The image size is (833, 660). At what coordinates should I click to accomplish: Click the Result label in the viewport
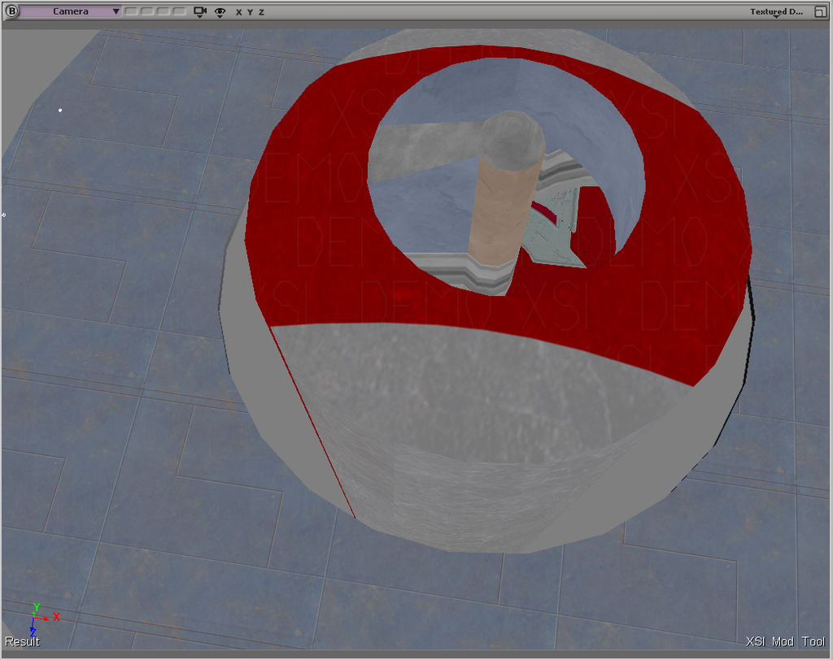click(x=22, y=641)
